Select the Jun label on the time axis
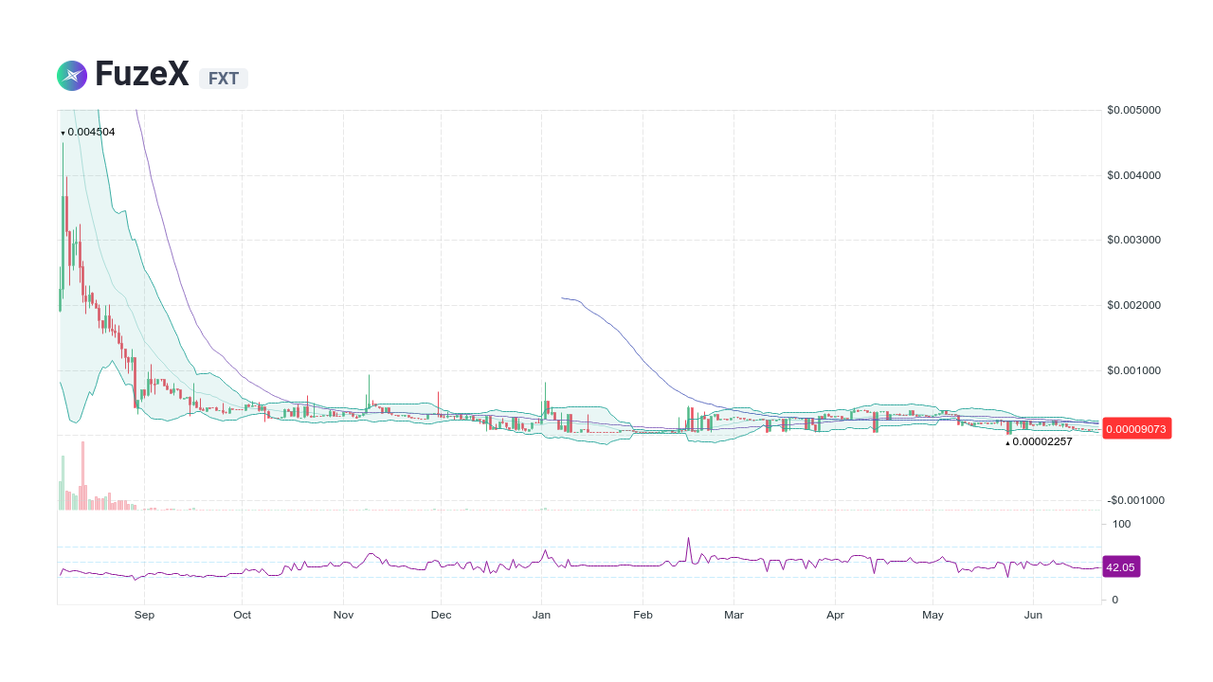 (x=1033, y=615)
